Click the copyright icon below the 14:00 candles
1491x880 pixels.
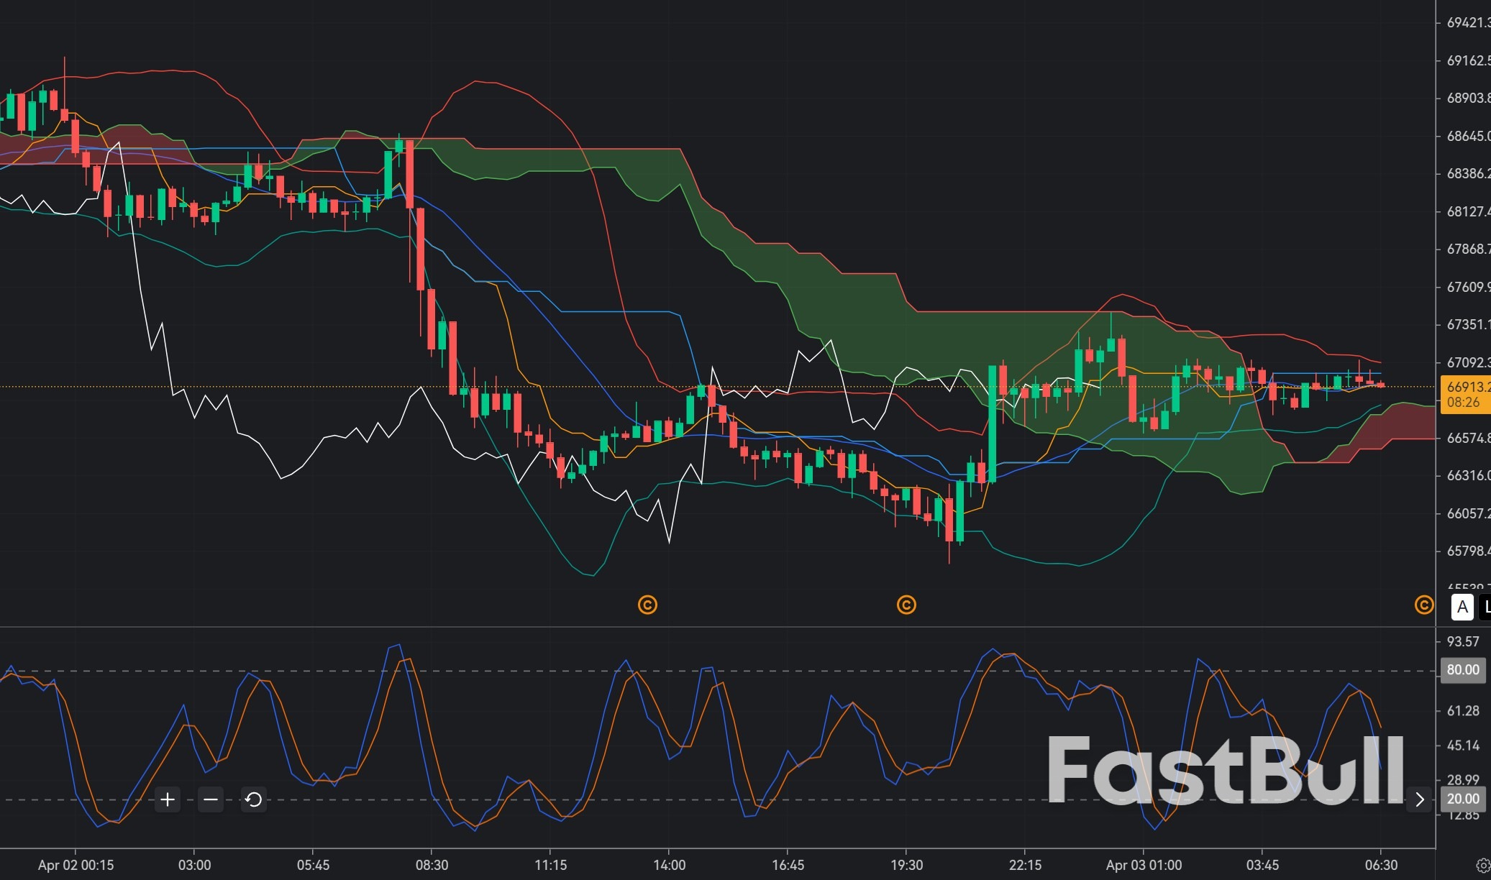point(649,605)
